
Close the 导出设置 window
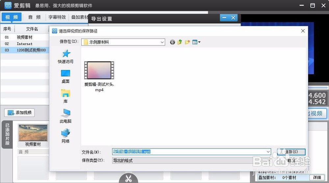pyautogui.click(x=233, y=18)
